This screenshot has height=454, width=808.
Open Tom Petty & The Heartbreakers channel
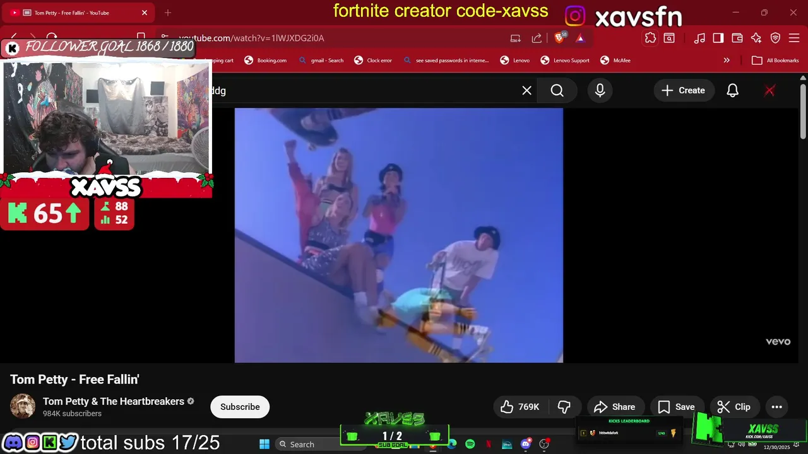pyautogui.click(x=114, y=402)
